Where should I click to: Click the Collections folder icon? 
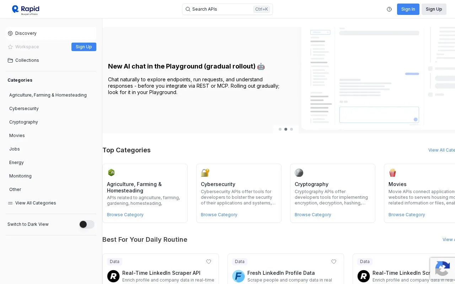tap(10, 60)
